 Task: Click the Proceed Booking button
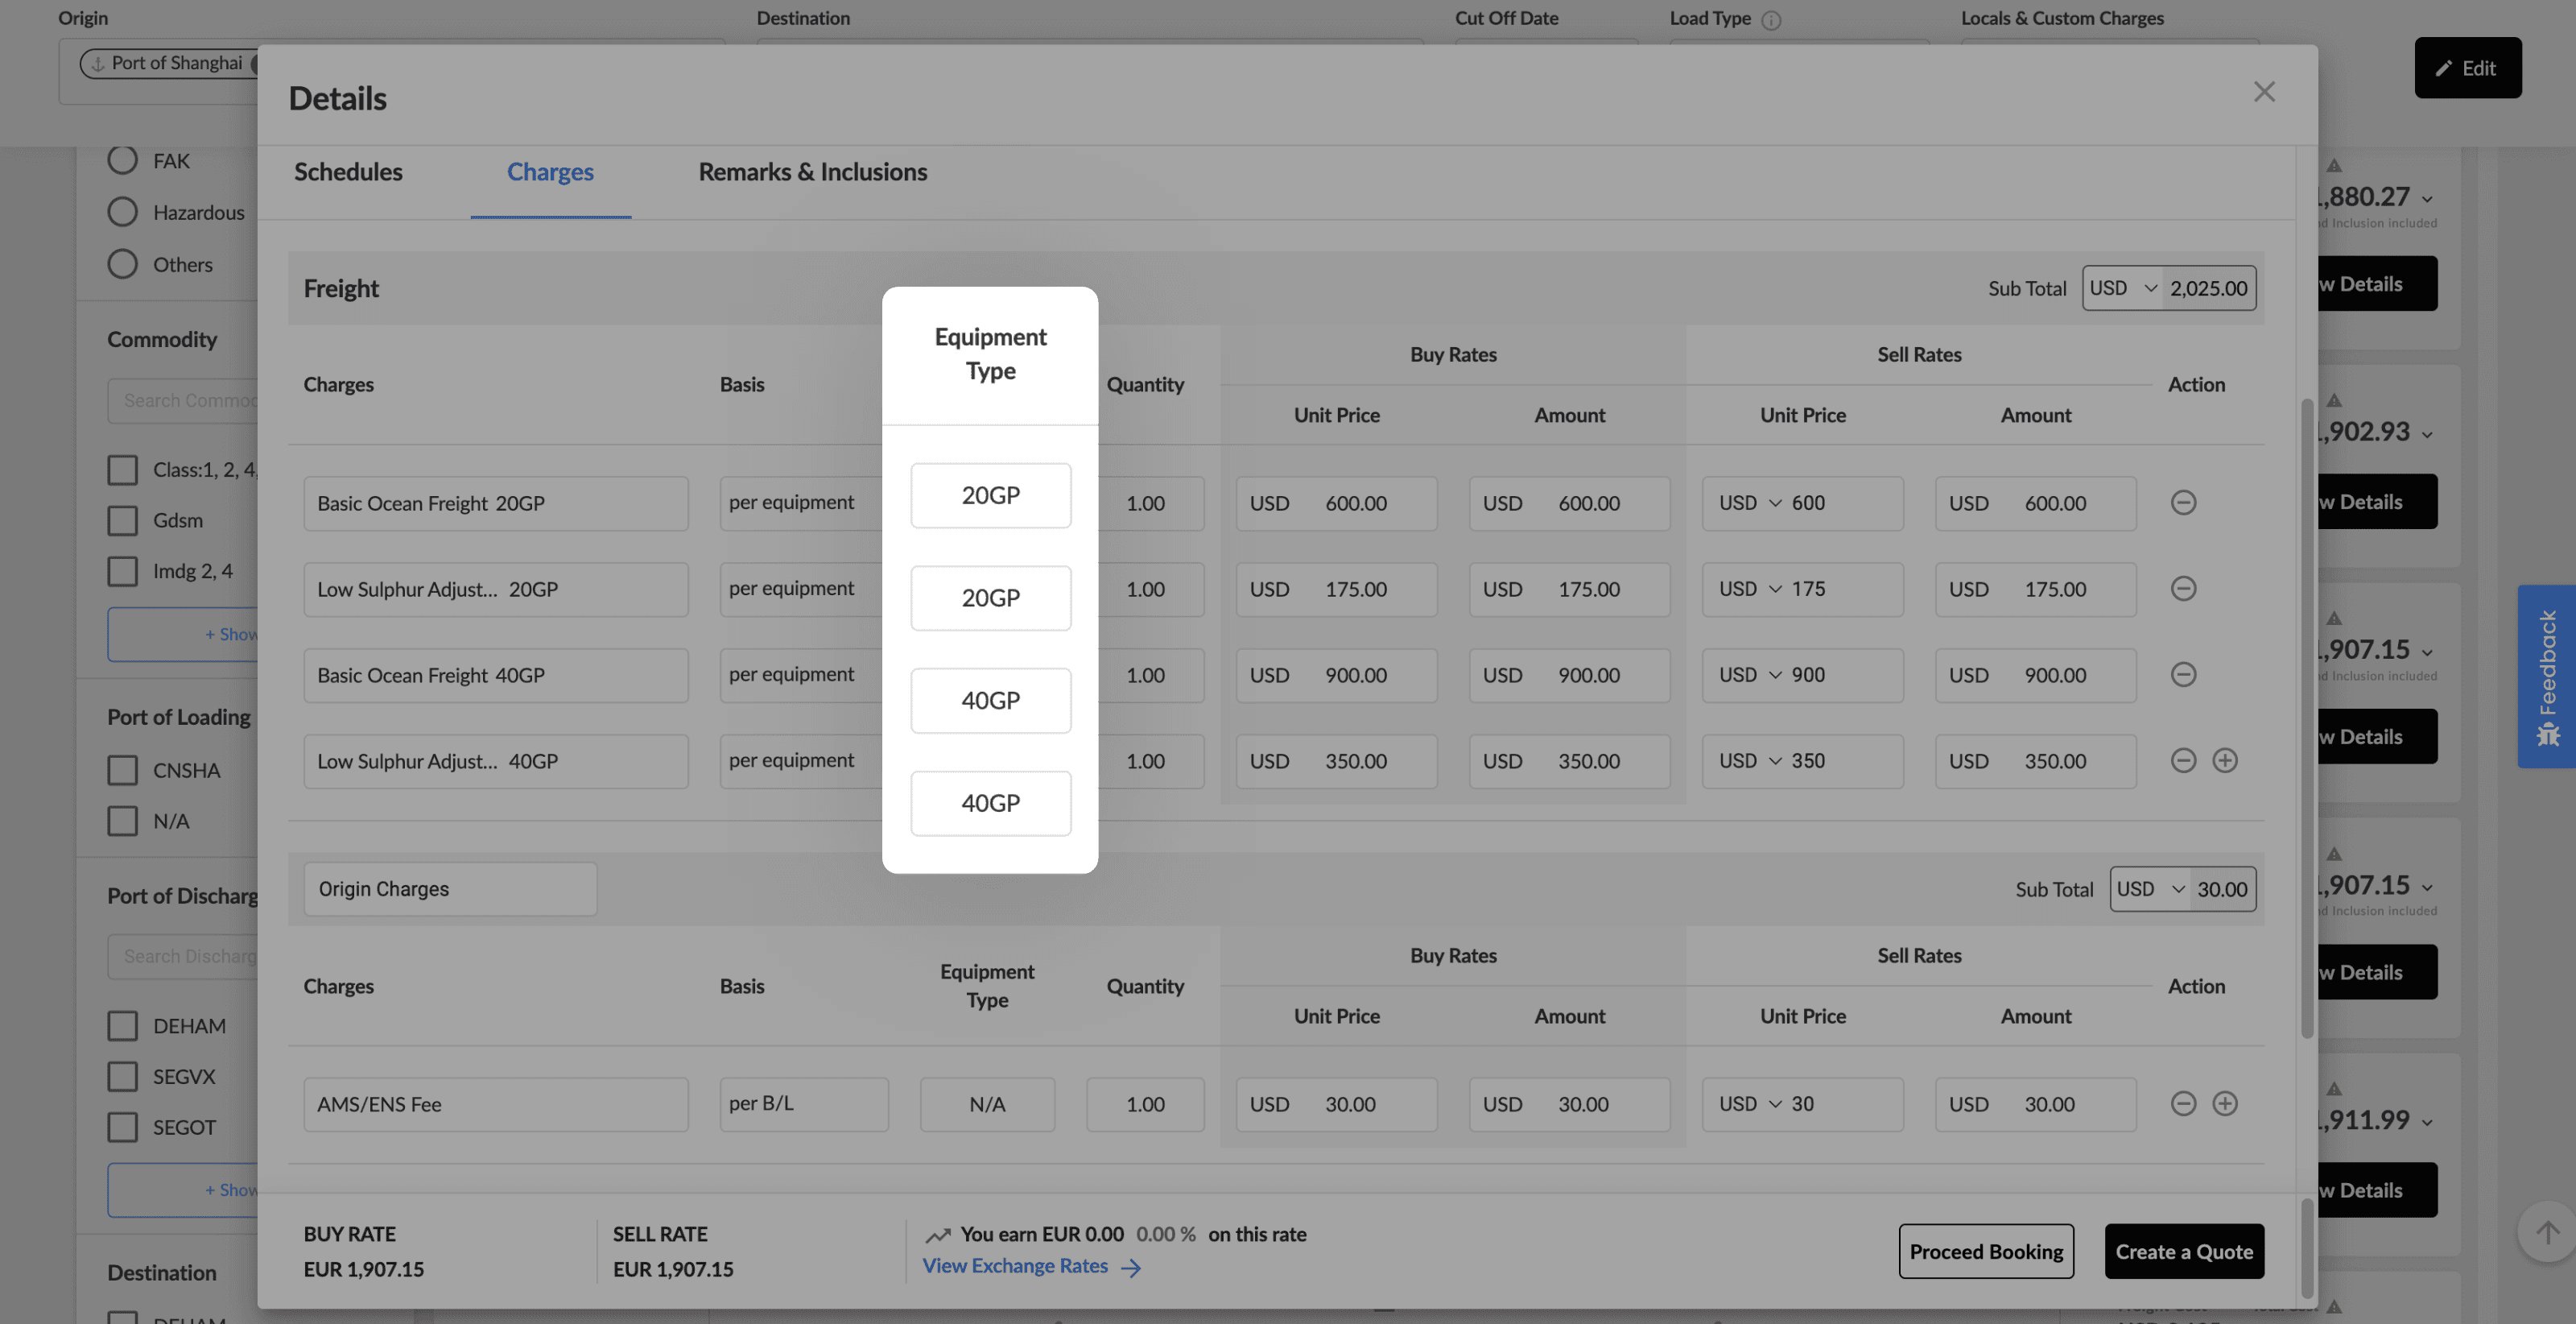point(1985,1252)
